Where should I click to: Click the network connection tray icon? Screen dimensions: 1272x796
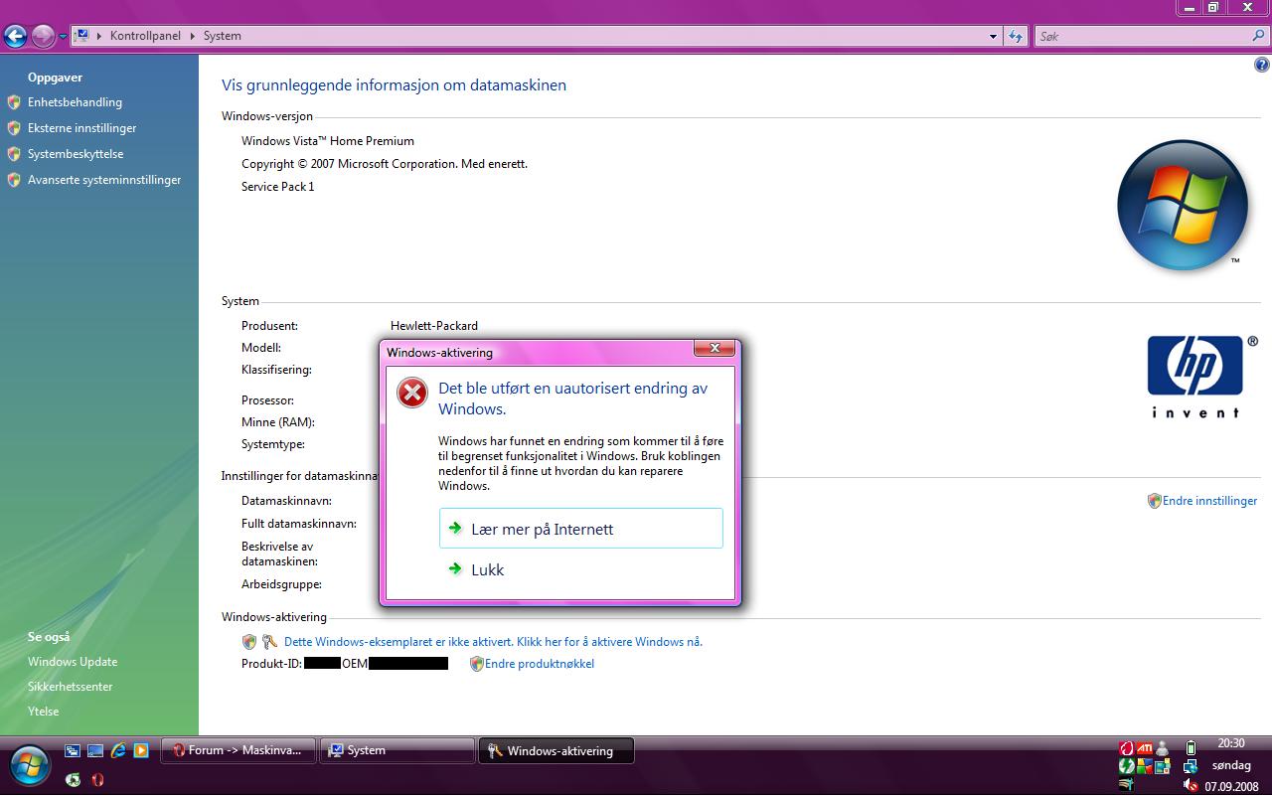[1191, 766]
